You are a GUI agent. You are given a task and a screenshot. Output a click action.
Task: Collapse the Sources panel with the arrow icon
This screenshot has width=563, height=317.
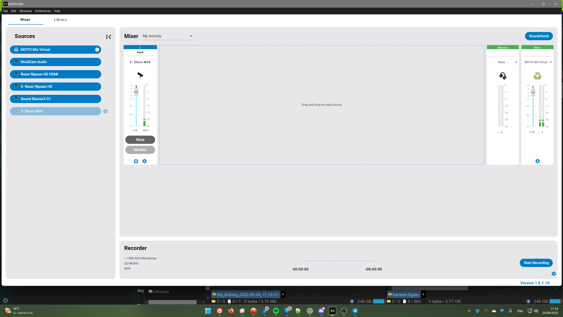coord(108,37)
